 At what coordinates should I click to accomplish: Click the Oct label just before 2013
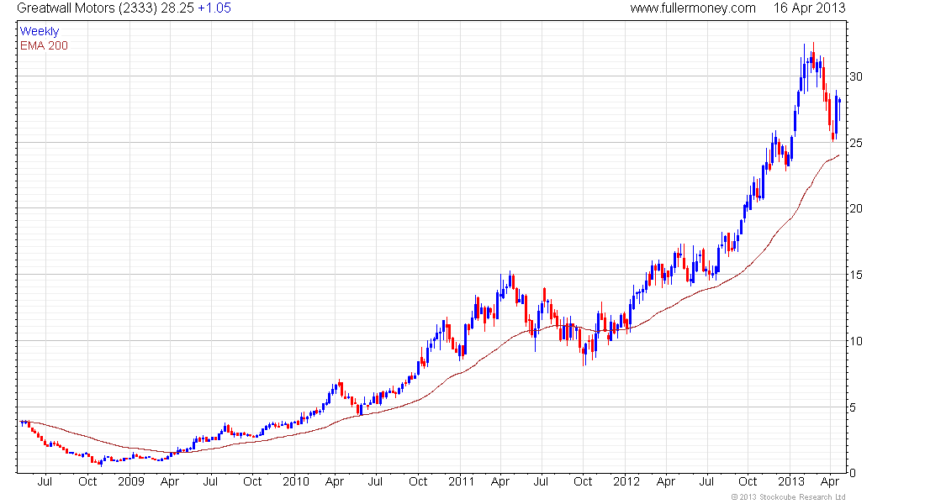click(748, 481)
